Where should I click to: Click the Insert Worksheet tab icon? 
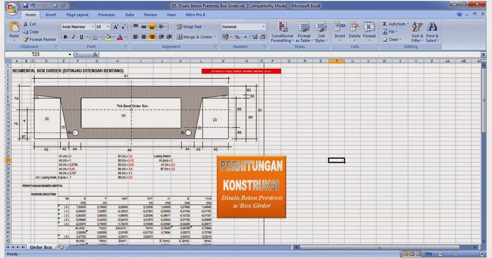coord(61,247)
